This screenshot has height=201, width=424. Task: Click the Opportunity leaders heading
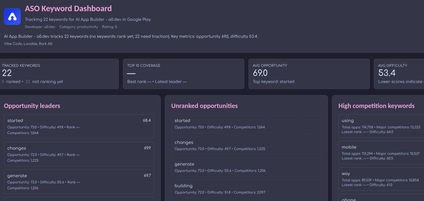click(x=32, y=106)
